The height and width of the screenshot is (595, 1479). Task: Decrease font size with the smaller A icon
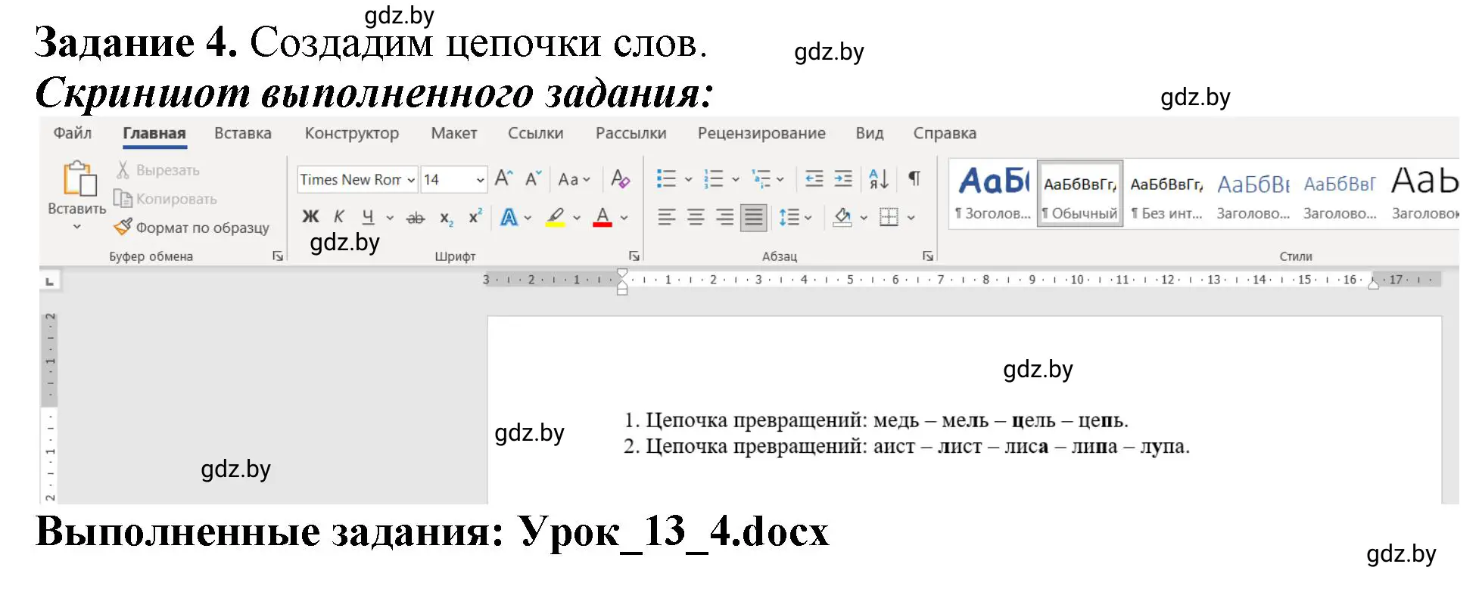coord(533,179)
